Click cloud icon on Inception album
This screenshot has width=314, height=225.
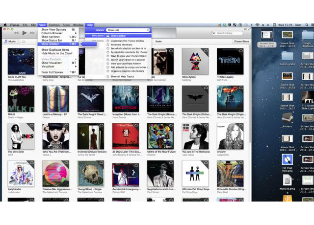click(136, 88)
